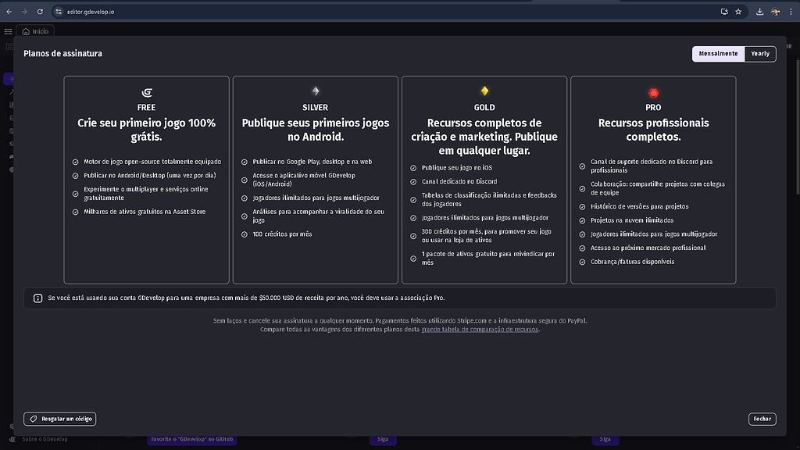This screenshot has width=800, height=450.
Task: Click the Fechar button
Action: (x=762, y=419)
